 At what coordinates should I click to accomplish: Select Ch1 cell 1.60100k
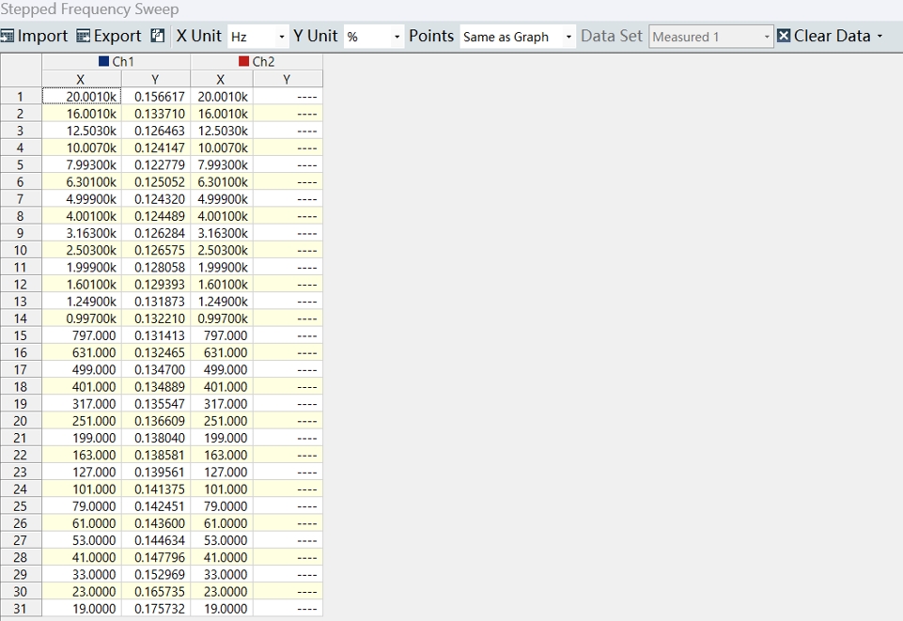[82, 285]
